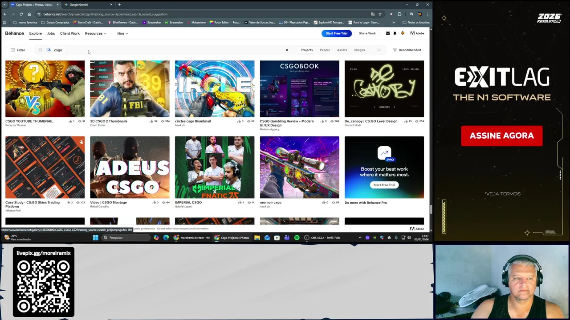Open the neo noir csgo project thumbnail
The image size is (570, 320).
point(299,167)
